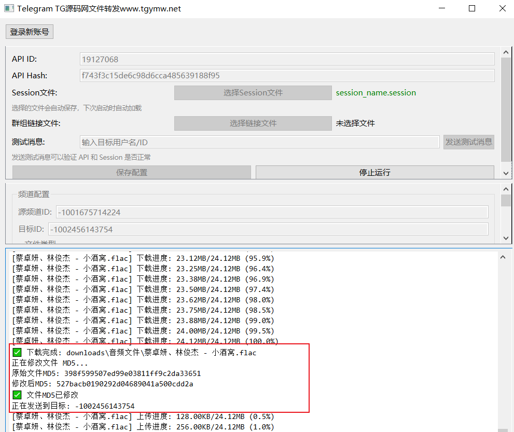Click upload progress line showing 1.0%

point(143,427)
